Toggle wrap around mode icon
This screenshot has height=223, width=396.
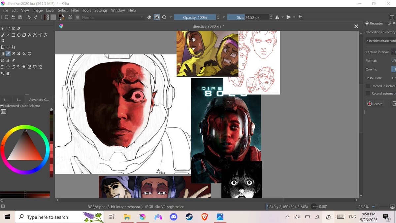pyautogui.click(x=300, y=17)
